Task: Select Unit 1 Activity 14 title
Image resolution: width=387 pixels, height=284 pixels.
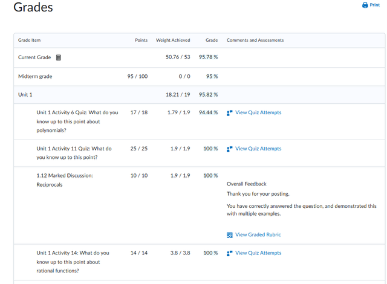Action: pyautogui.click(x=73, y=262)
